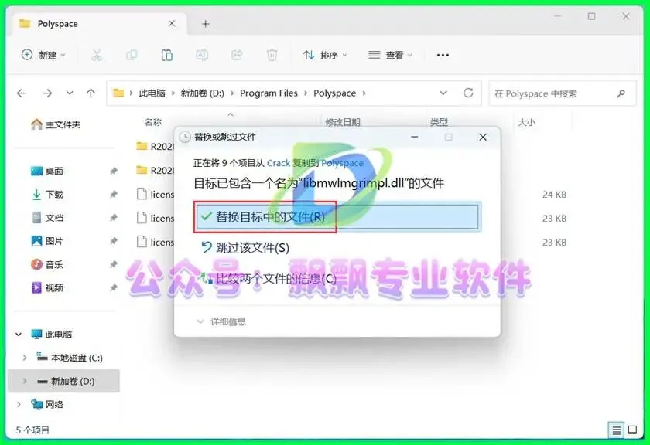The height and width of the screenshot is (445, 650).
Task: Open 图片 in the sidebar
Action: click(x=47, y=241)
